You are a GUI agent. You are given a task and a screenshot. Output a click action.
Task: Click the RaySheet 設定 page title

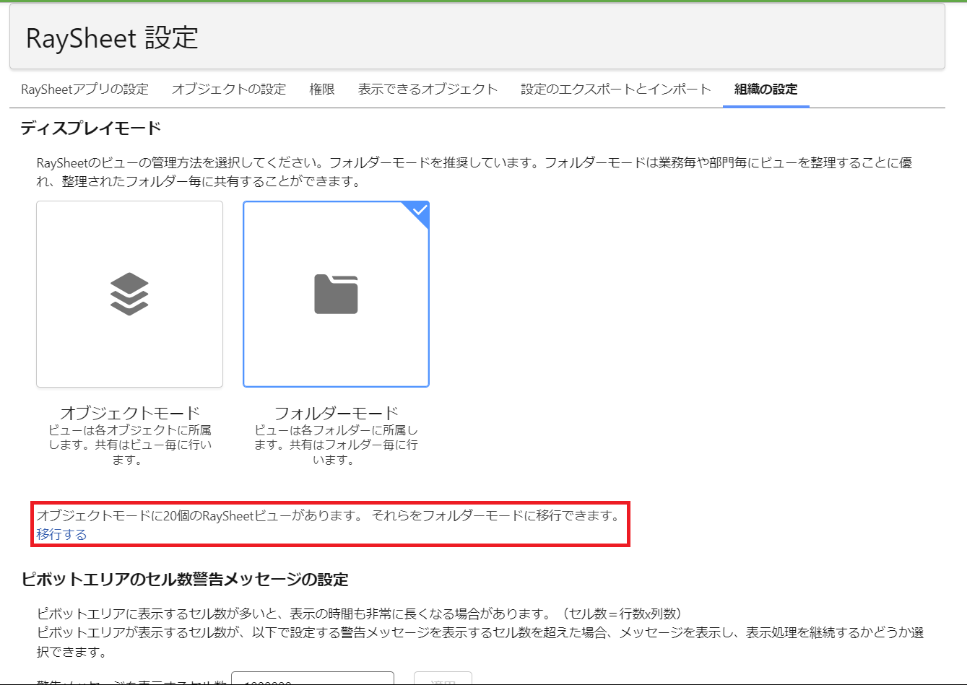[x=112, y=38]
